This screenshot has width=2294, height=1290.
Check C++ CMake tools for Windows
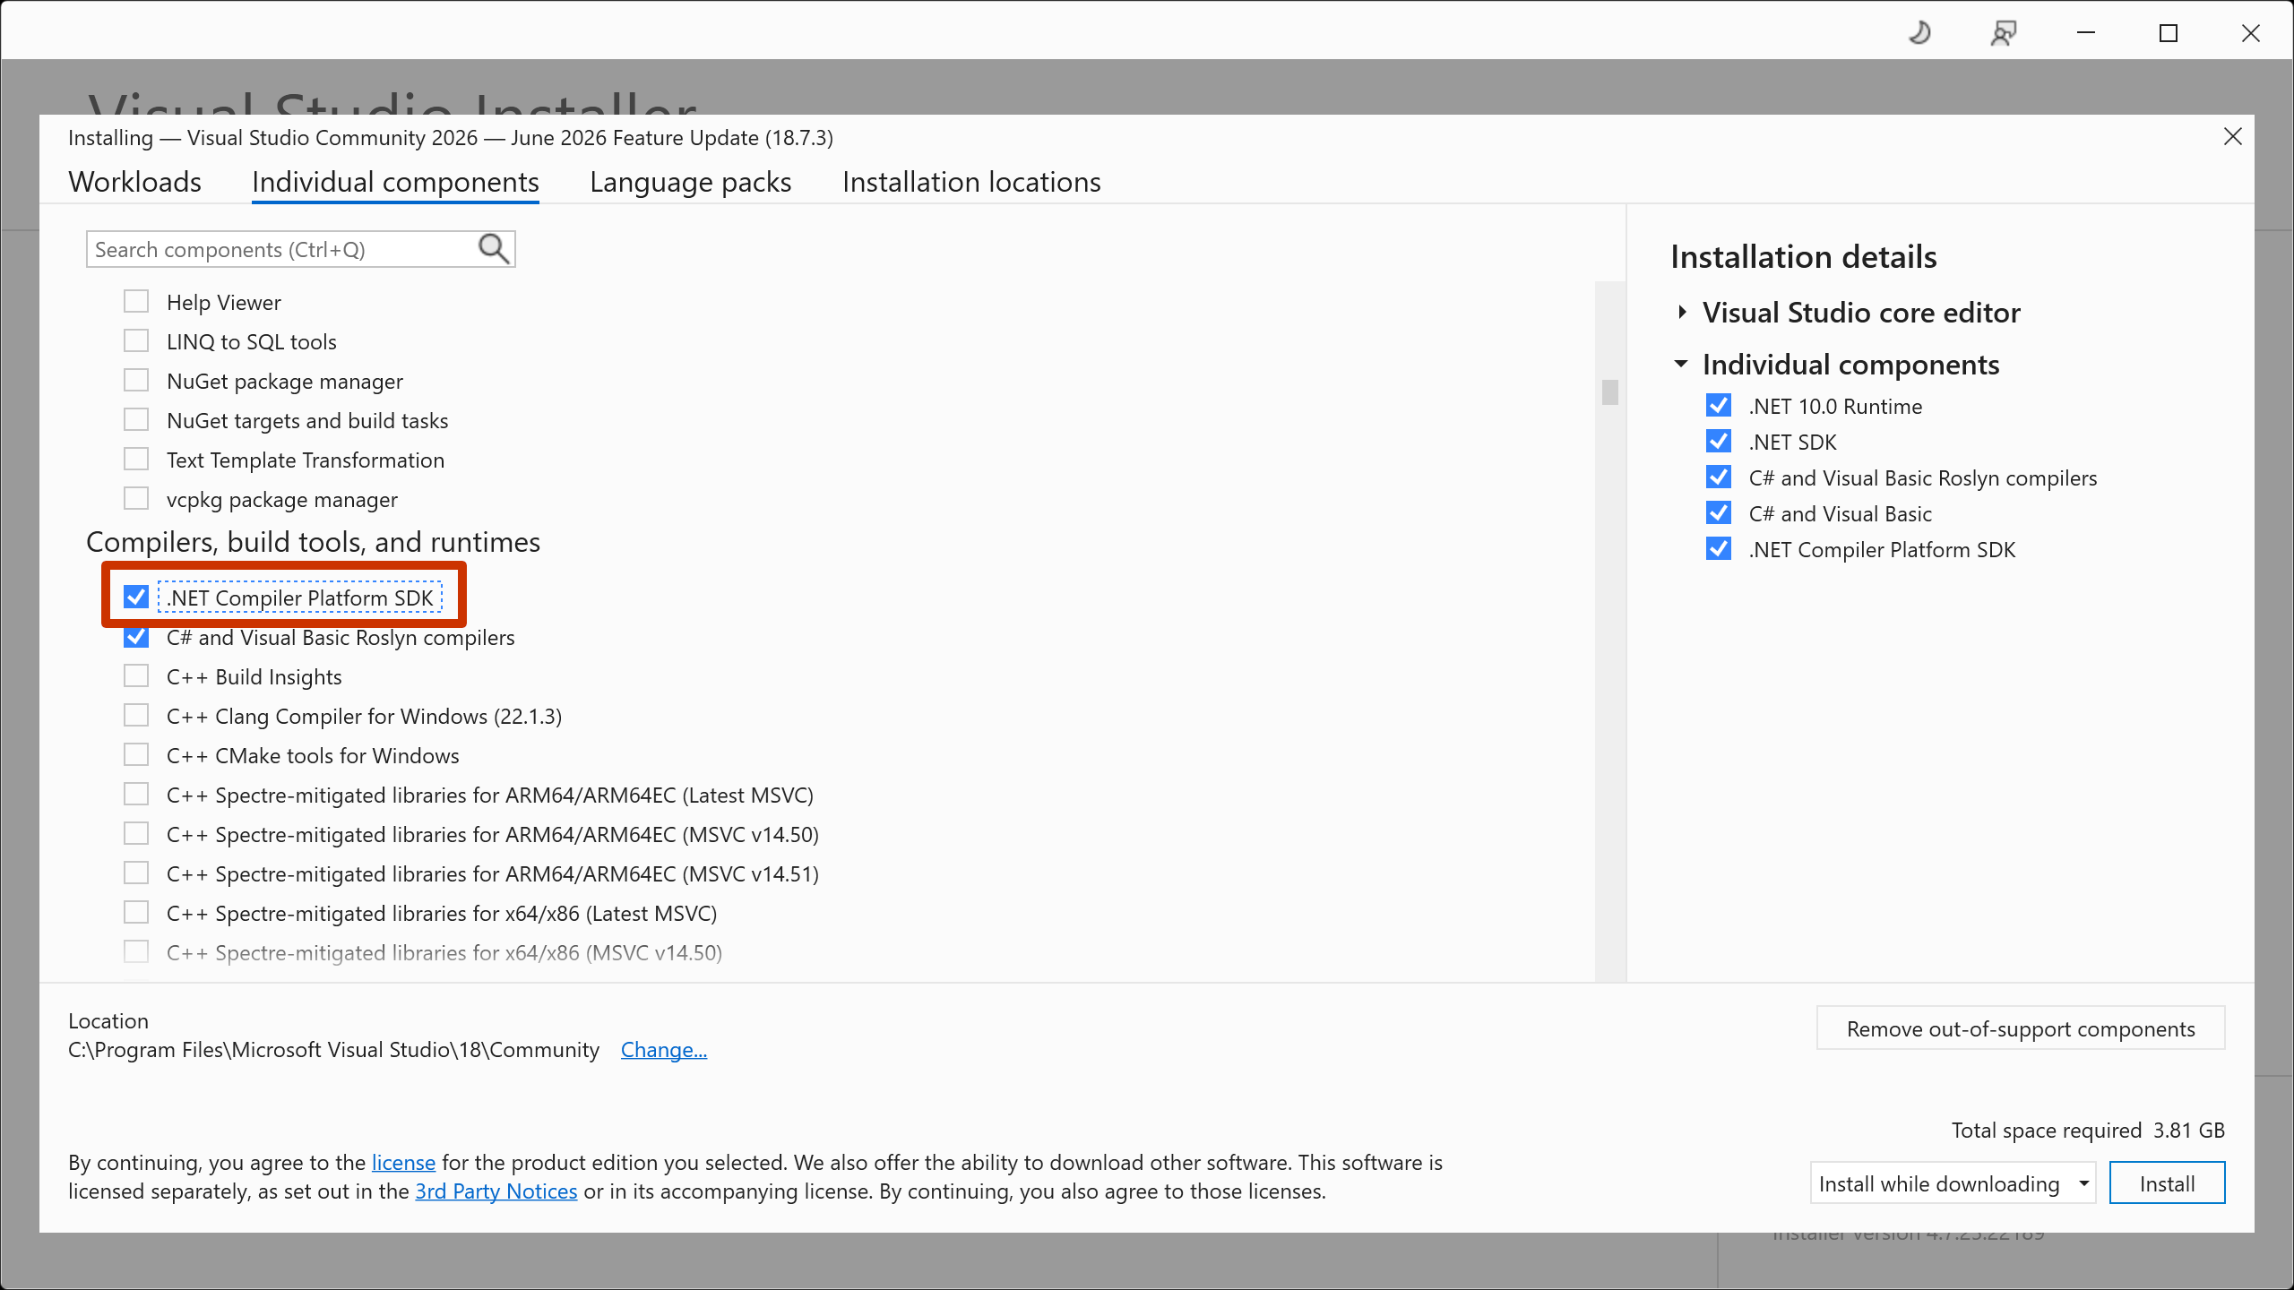(x=136, y=755)
